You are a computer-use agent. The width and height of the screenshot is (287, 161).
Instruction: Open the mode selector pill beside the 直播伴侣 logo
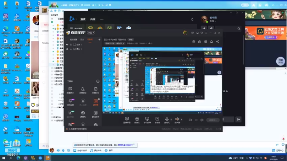91,33
